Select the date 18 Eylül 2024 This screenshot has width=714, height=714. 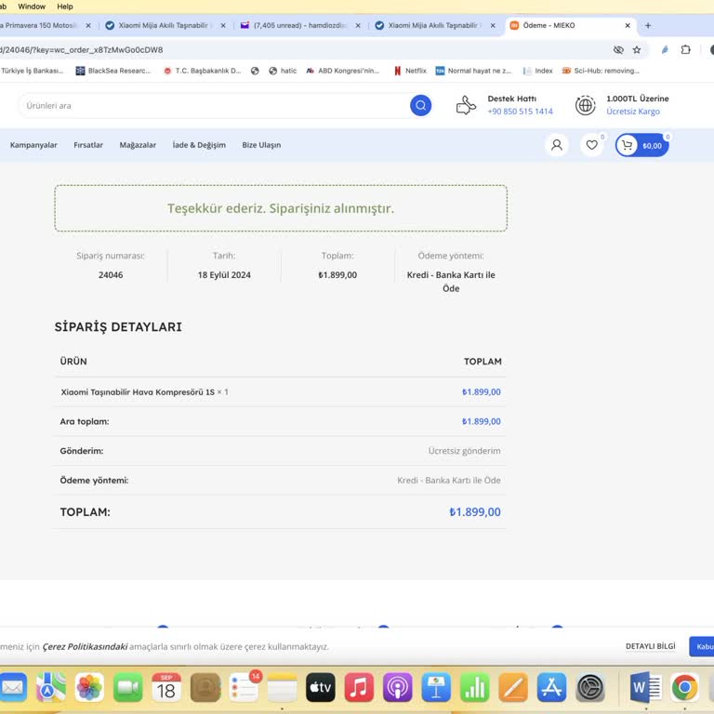[224, 275]
